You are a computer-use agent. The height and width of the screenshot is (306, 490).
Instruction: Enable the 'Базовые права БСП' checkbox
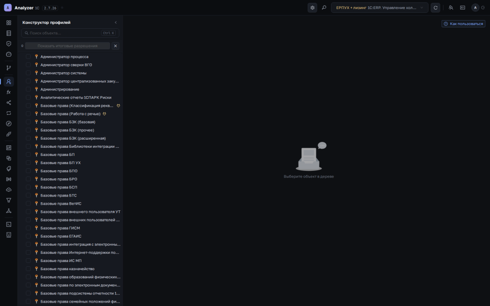(28, 187)
